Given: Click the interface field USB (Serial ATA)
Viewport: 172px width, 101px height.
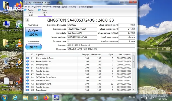Looking at the screenshot, I should [82, 33].
